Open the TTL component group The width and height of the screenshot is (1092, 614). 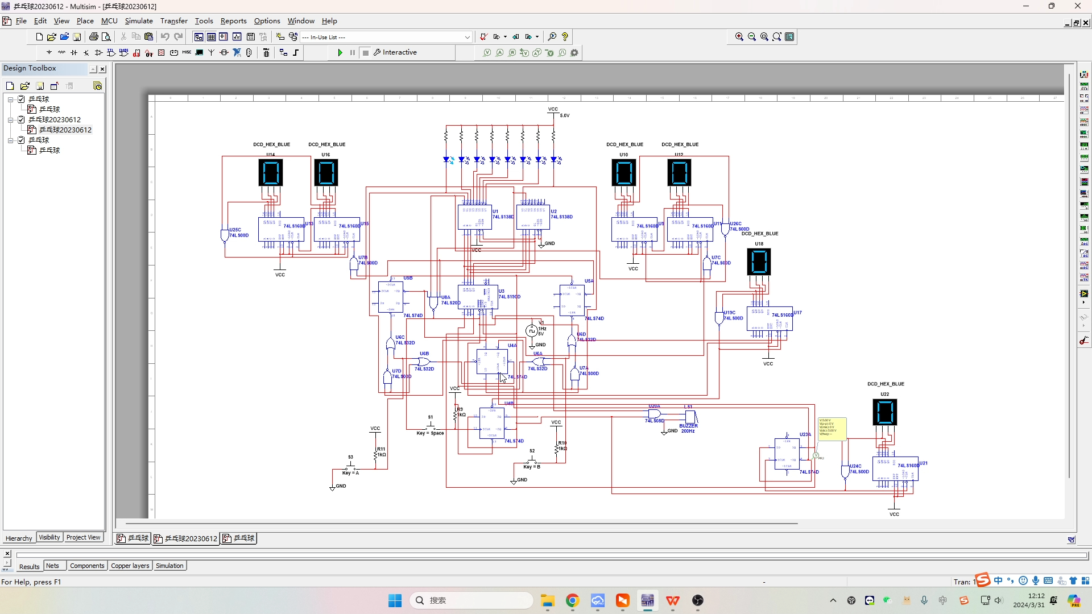click(111, 52)
